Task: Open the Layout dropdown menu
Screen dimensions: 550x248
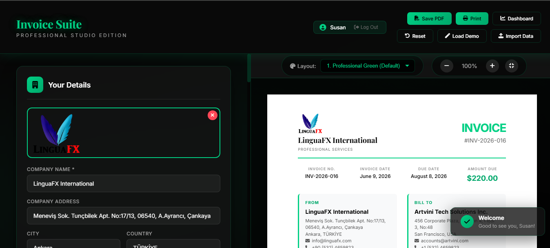Action: [368, 66]
